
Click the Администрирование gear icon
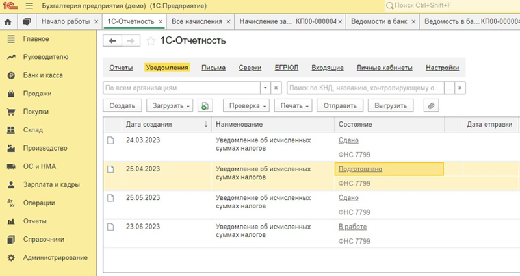point(11,258)
